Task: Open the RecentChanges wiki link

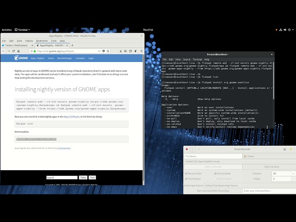Action: (x=65, y=58)
